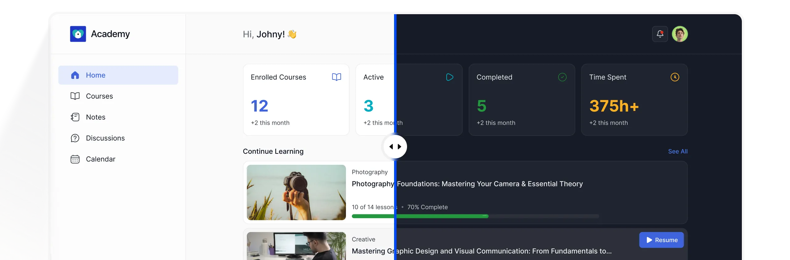Click the light/dark comparison slider handle
The height and width of the screenshot is (260, 790).
[395, 147]
